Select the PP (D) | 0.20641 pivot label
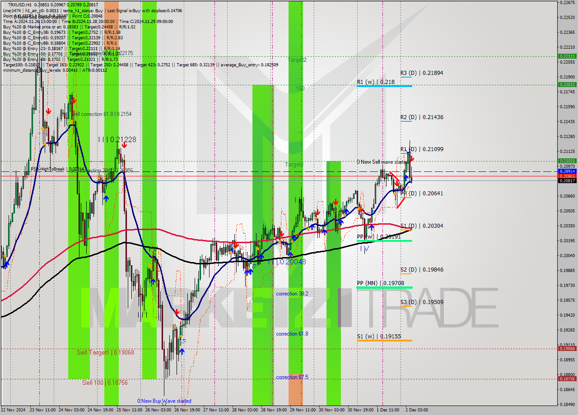This screenshot has height=415, width=578. (x=422, y=194)
